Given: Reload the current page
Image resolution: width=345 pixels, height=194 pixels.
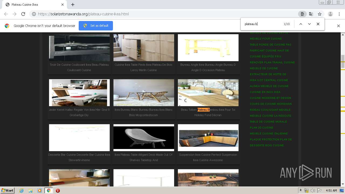Looking at the screenshot, I should coord(23,14).
